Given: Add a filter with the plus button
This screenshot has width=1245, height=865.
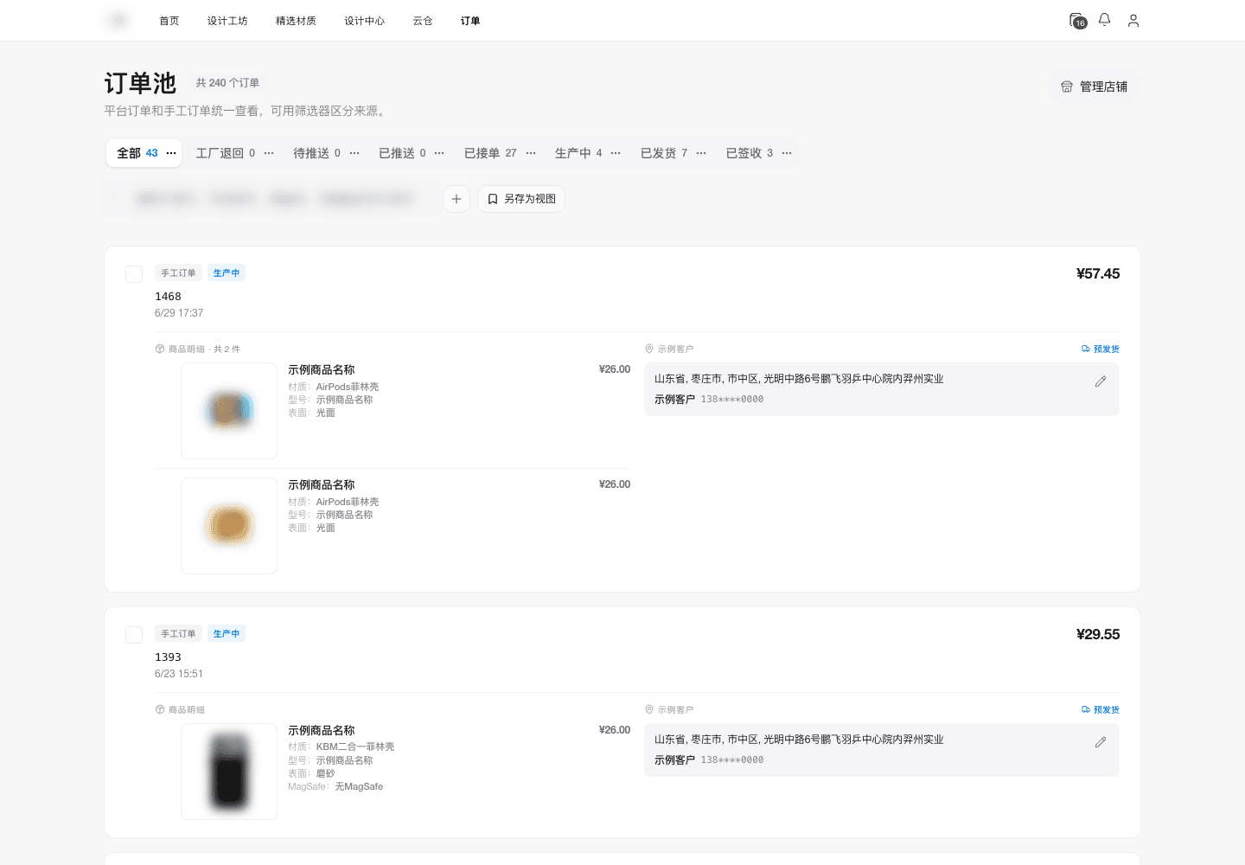Looking at the screenshot, I should tap(456, 199).
